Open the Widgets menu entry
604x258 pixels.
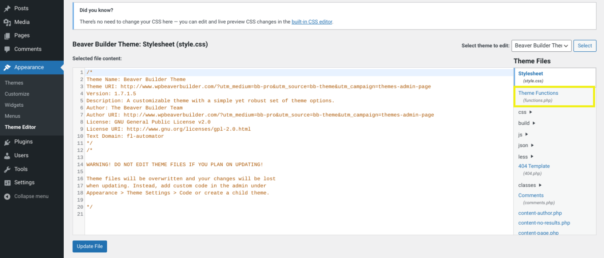pos(14,105)
